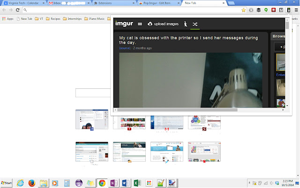Expand the VT bookmarks folder
Image resolution: width=300 pixels, height=188 pixels.
tap(39, 19)
